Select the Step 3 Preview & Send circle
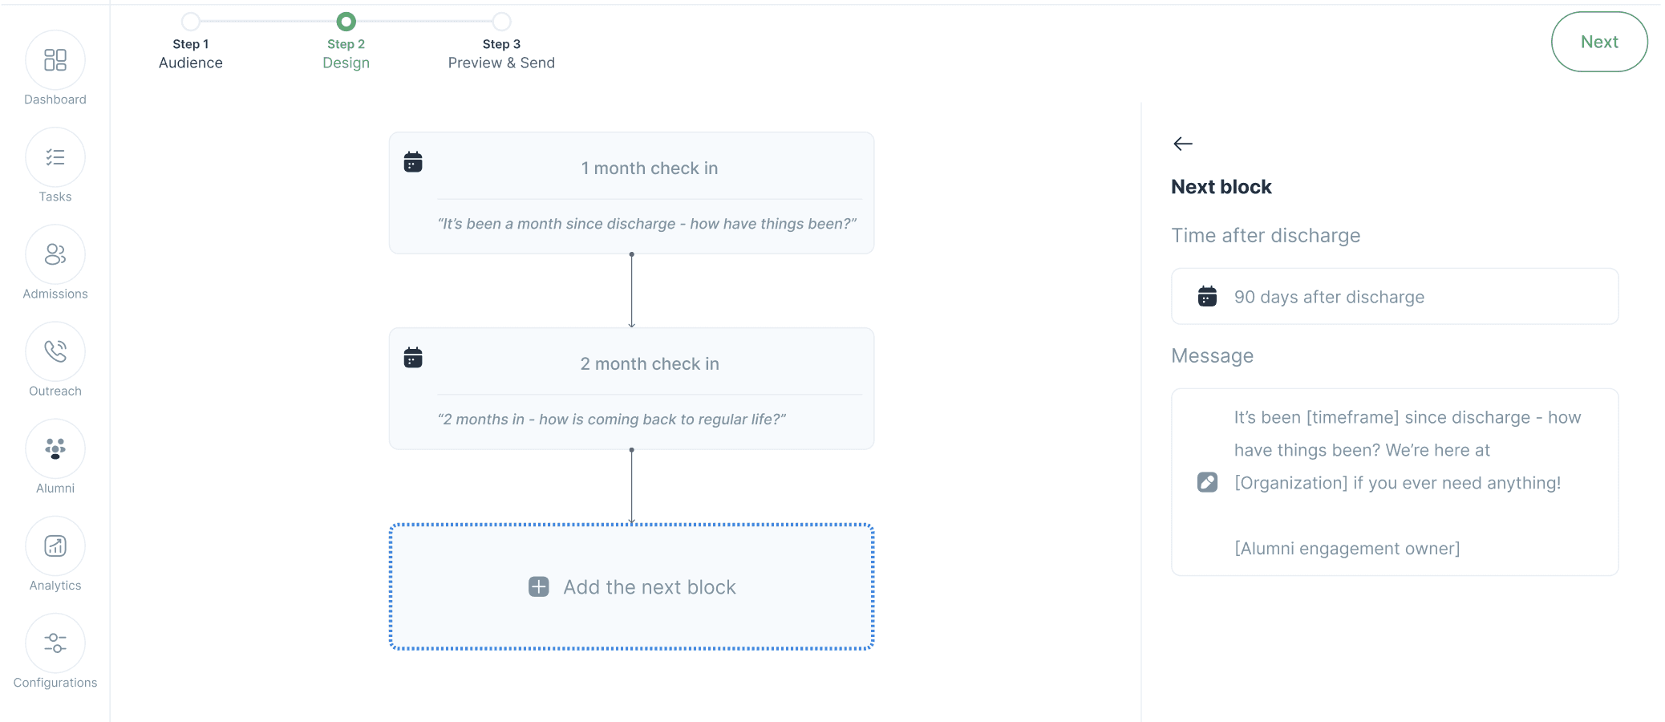This screenshot has height=722, width=1665. coord(501,22)
